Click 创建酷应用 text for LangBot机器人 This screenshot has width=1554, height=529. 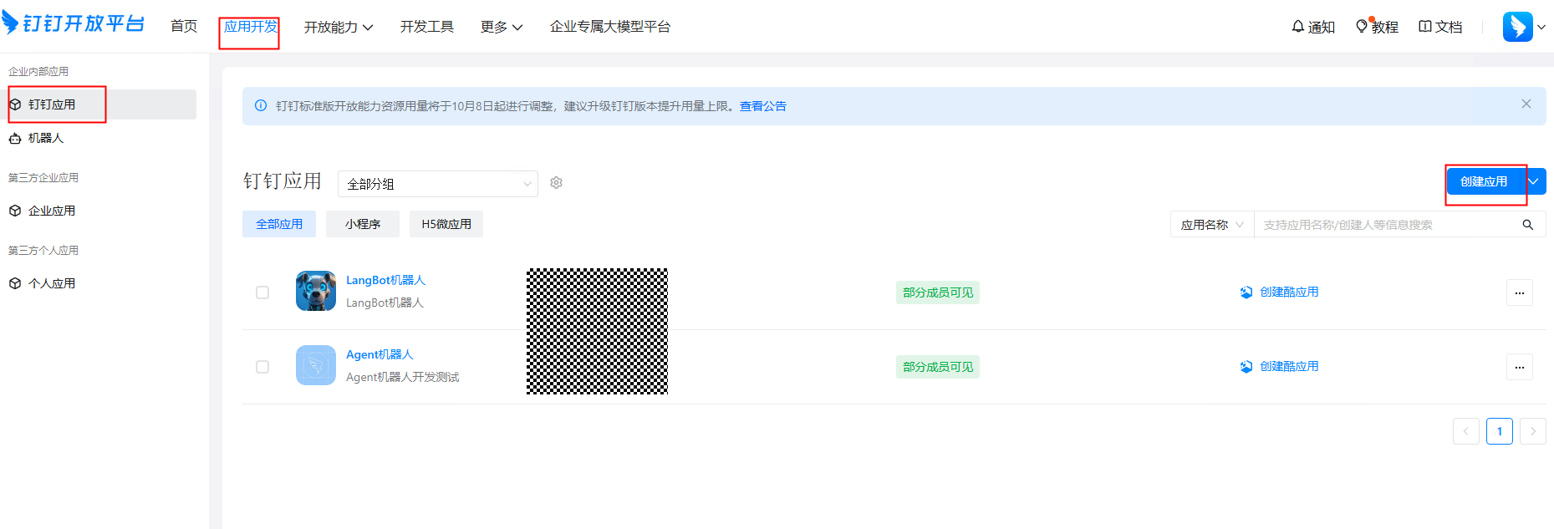[1289, 292]
